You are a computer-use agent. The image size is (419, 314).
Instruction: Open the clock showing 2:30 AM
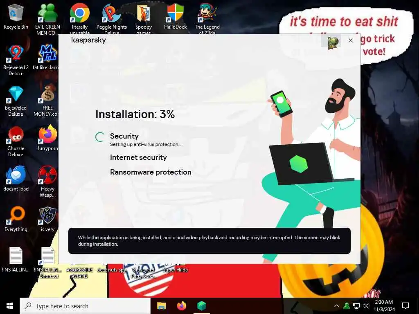[384, 306]
